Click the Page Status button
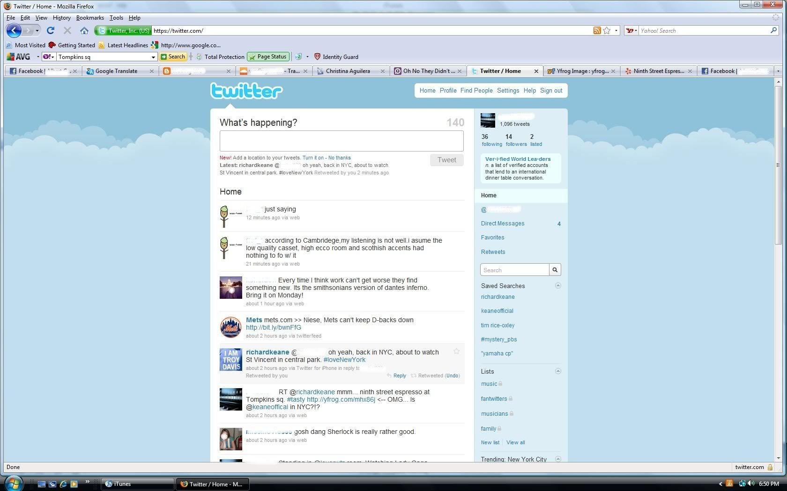Image resolution: width=787 pixels, height=491 pixels. tap(268, 57)
